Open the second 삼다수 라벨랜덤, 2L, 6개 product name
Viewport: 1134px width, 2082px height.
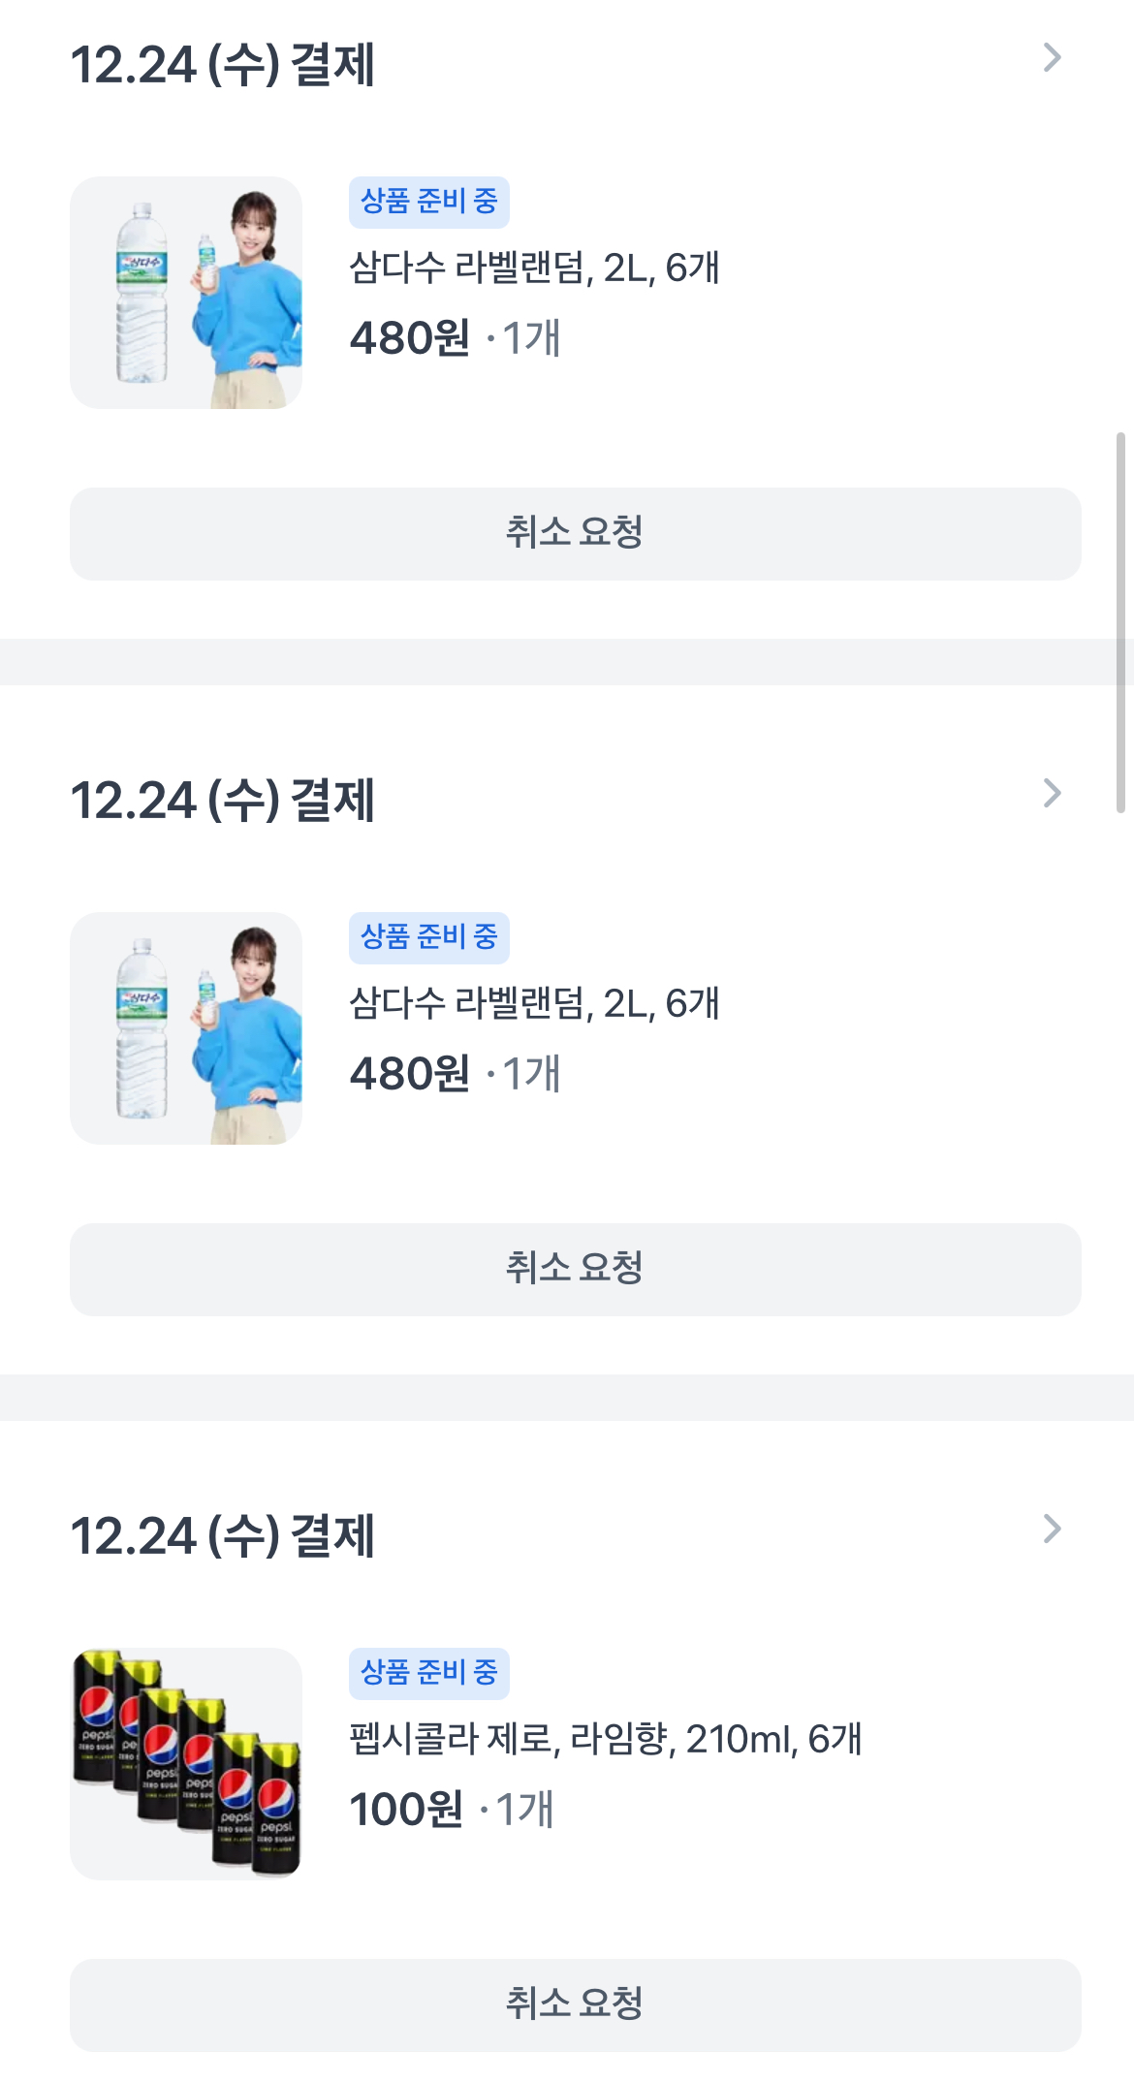534,1003
